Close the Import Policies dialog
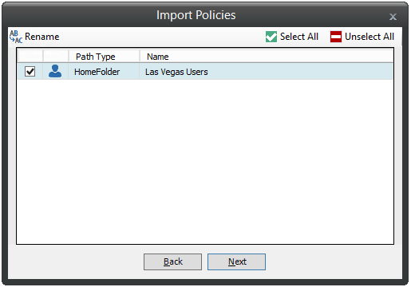 [x=393, y=17]
